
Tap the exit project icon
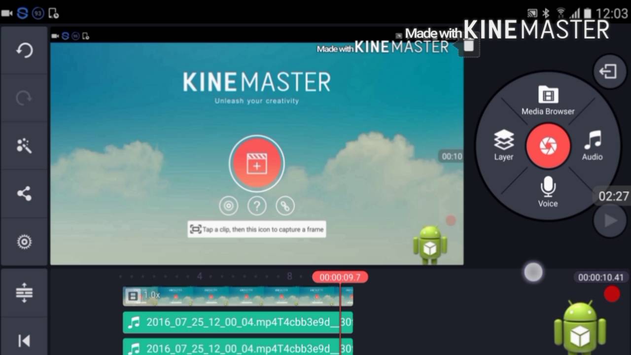tap(609, 71)
